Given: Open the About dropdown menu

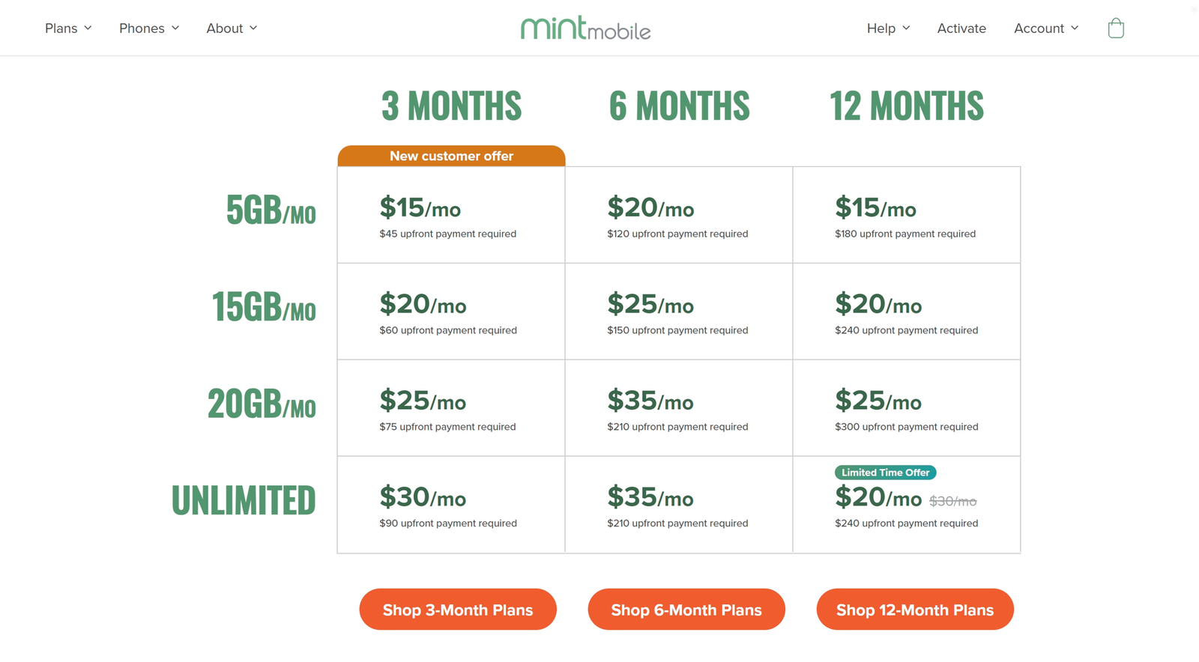Looking at the screenshot, I should click(232, 28).
